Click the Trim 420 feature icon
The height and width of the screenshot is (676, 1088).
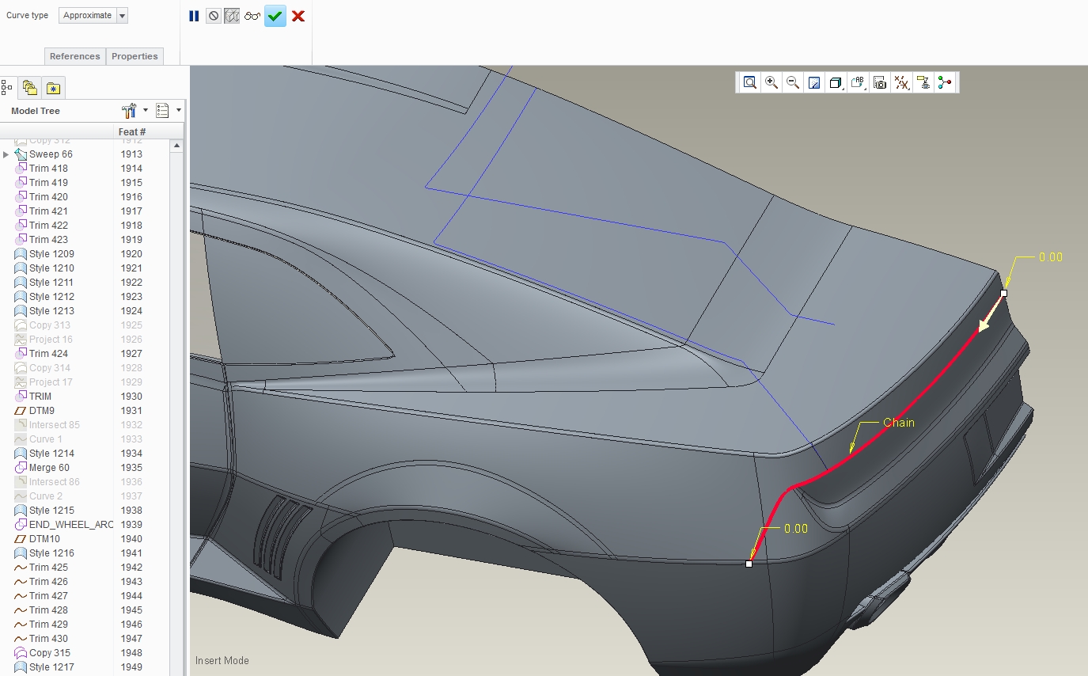tap(21, 197)
